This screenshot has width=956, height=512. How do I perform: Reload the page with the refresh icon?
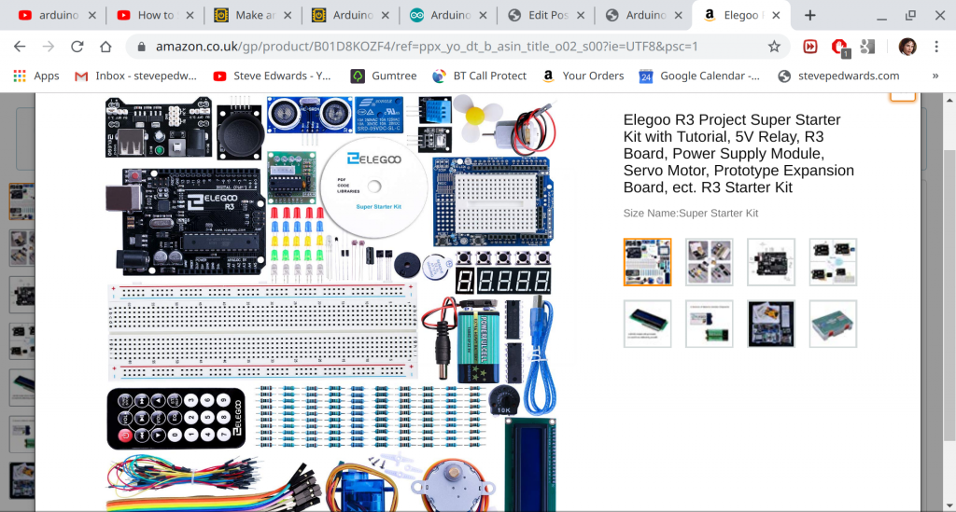[x=77, y=47]
